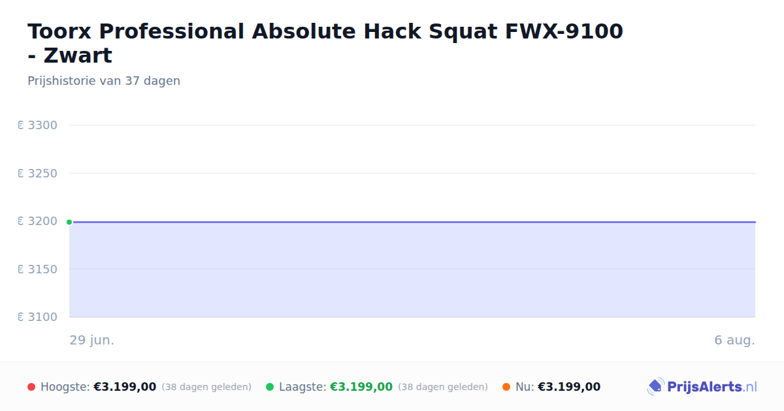Screen dimensions: 784x411
Task: Click the Hoogste price €3.199,00 value
Action: (125, 387)
